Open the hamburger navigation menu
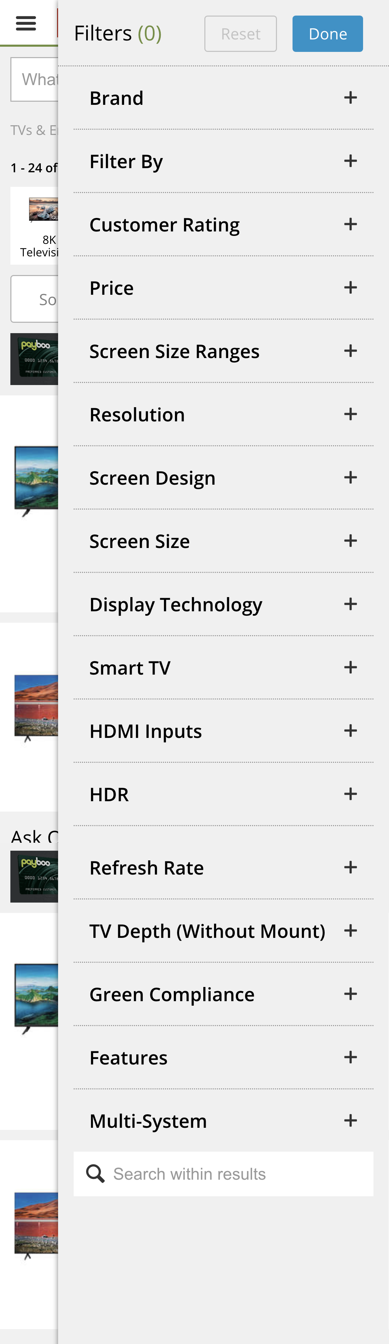Image resolution: width=389 pixels, height=1344 pixels. [x=25, y=22]
